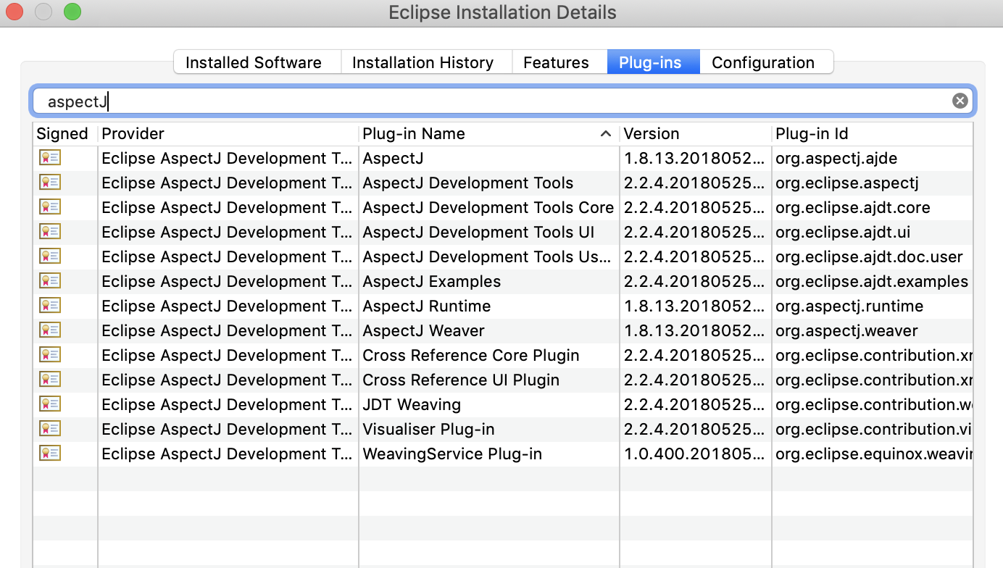Sort by the Plug-in Name column header
This screenshot has width=1003, height=568.
(489, 134)
